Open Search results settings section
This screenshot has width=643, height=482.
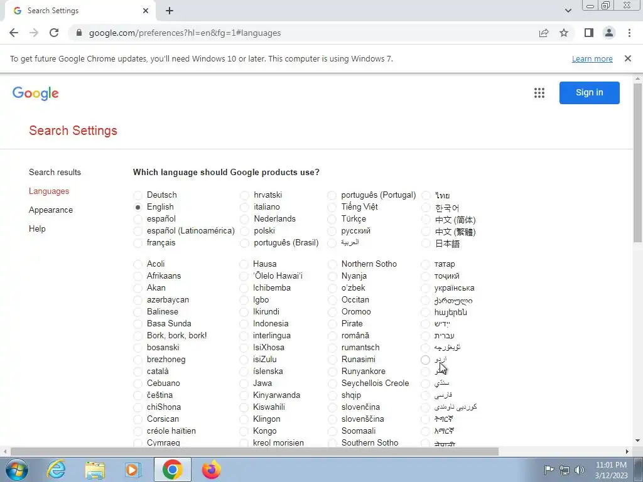click(55, 172)
